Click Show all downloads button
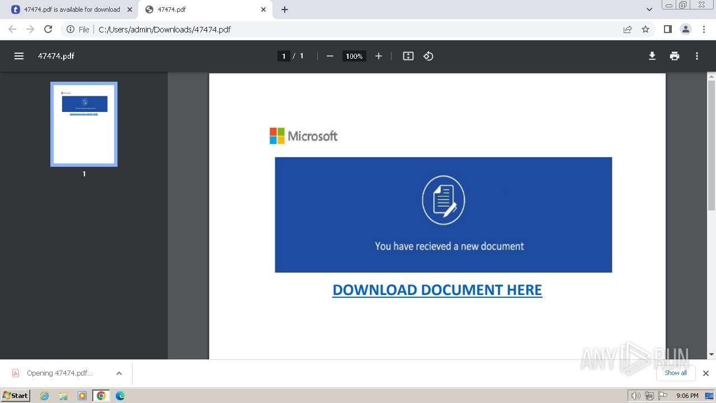 click(x=676, y=373)
